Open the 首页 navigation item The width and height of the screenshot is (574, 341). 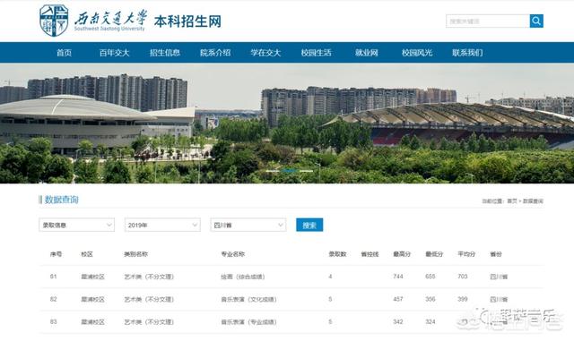(x=64, y=53)
